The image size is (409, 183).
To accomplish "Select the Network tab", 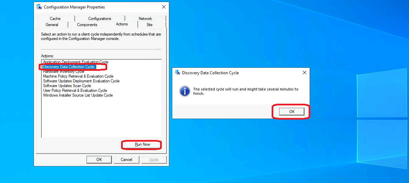I will tap(145, 19).
